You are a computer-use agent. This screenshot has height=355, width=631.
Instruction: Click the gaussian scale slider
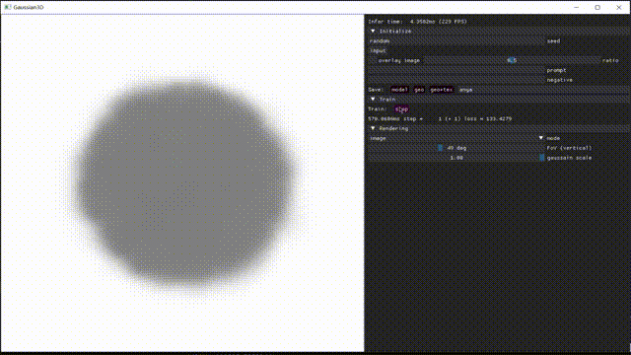point(456,158)
